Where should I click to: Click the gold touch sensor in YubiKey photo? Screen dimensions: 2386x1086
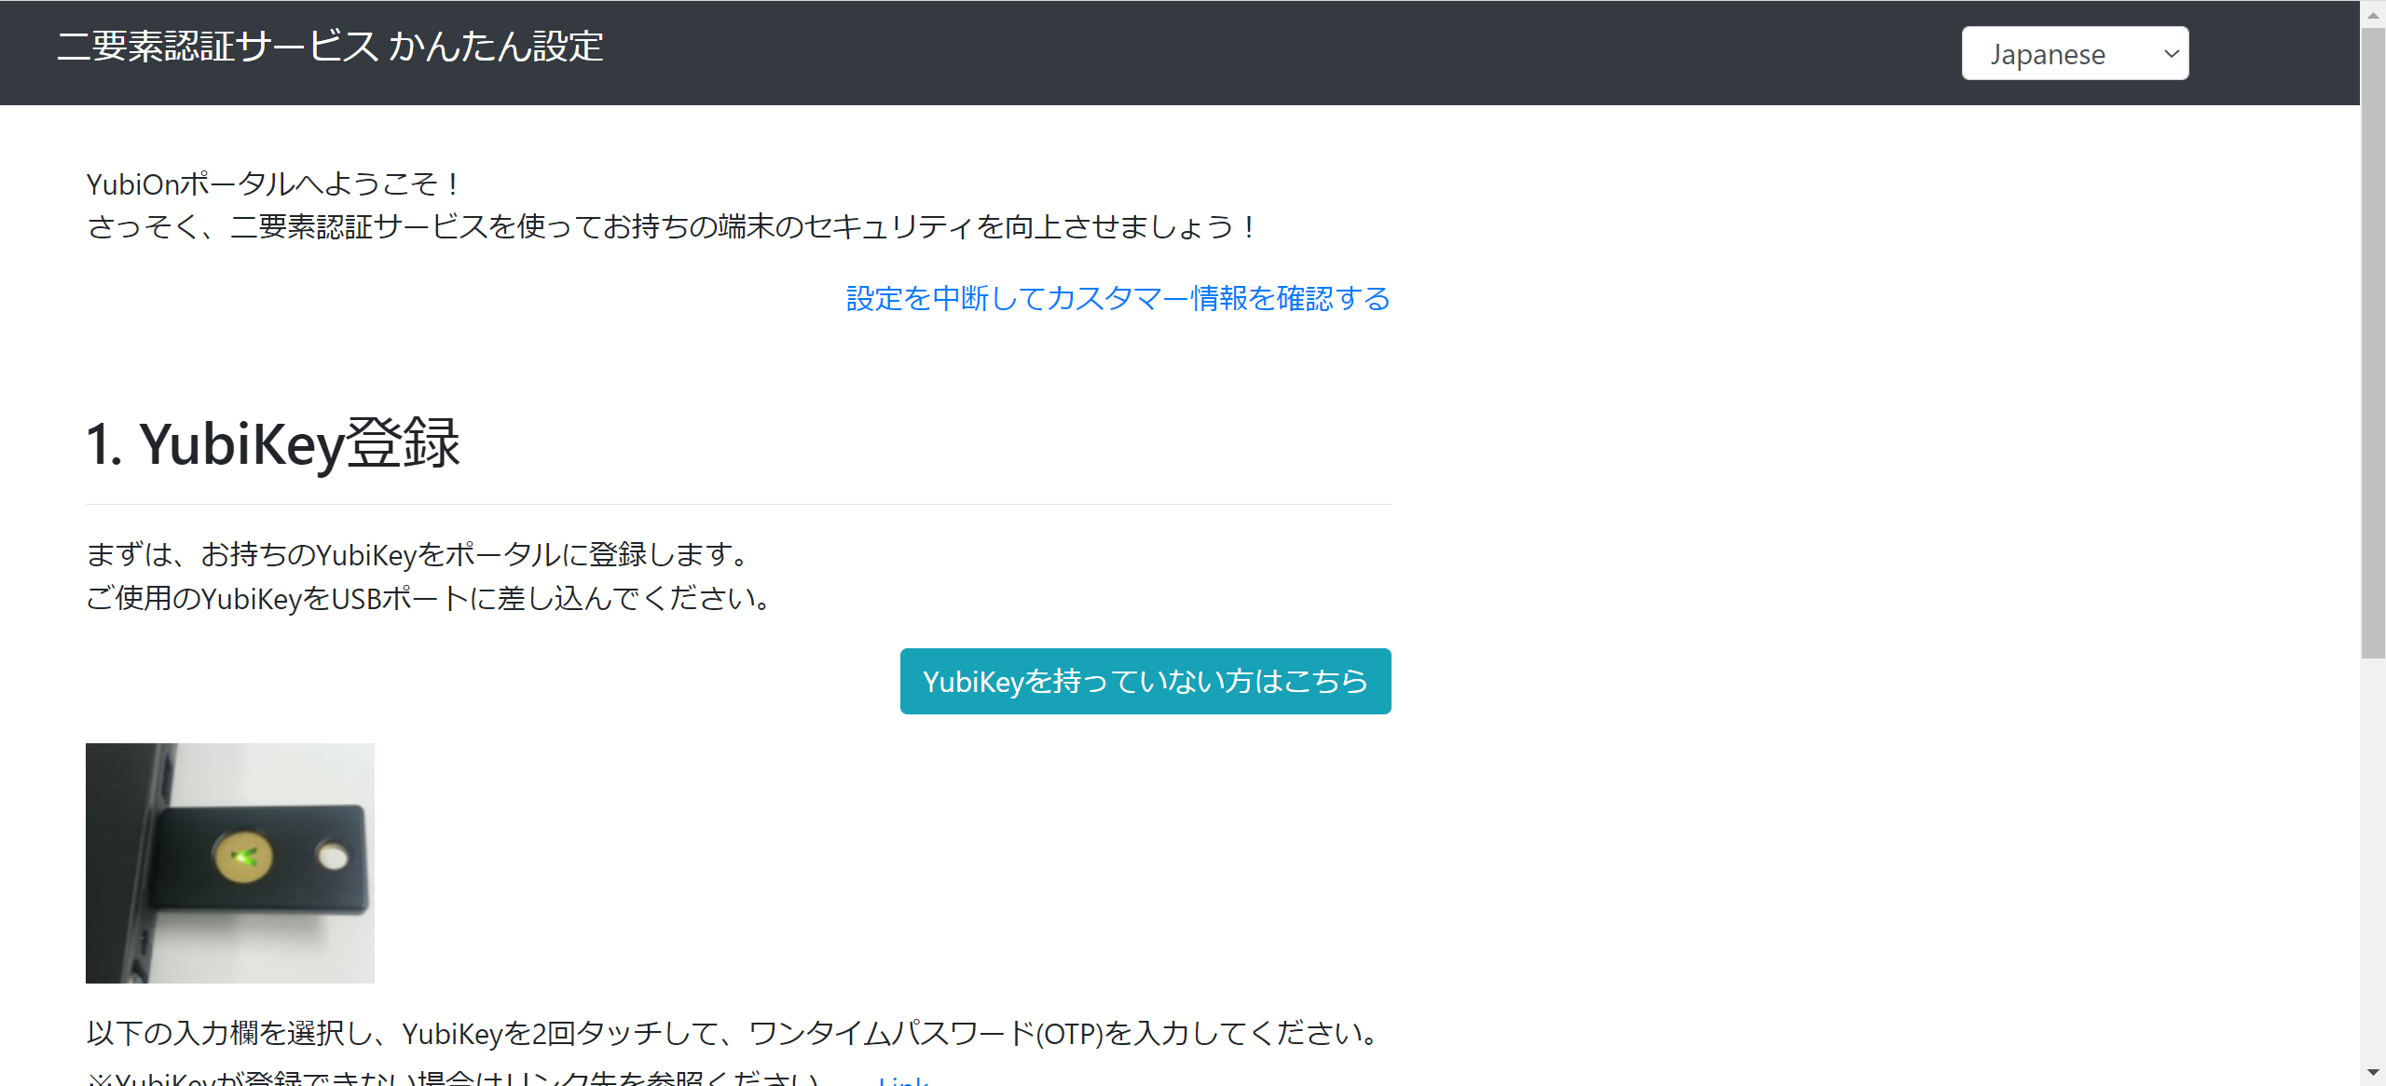pos(243,856)
